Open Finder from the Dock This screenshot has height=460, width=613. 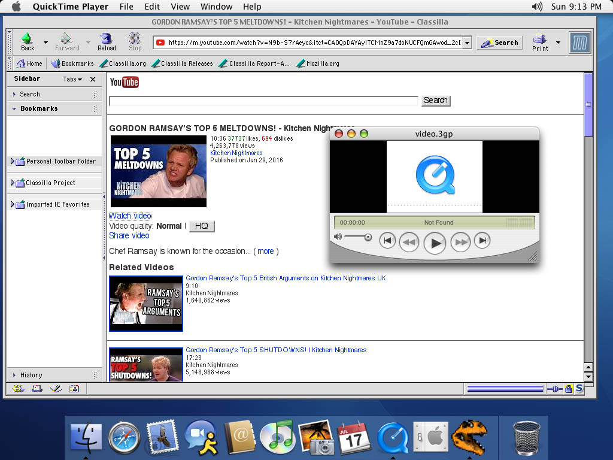[86, 437]
